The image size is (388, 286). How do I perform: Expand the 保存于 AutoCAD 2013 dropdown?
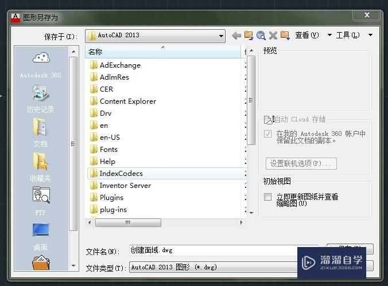155,36
